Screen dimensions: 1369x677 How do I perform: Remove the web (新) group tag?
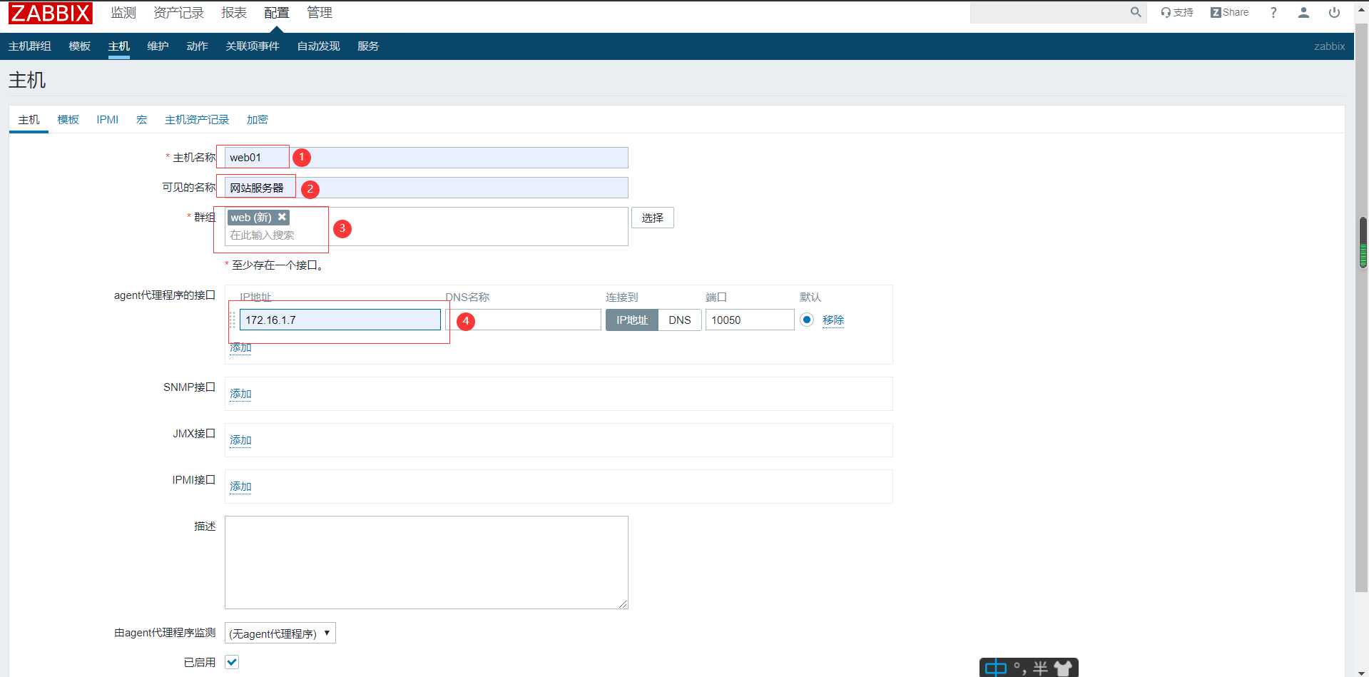pyautogui.click(x=282, y=217)
